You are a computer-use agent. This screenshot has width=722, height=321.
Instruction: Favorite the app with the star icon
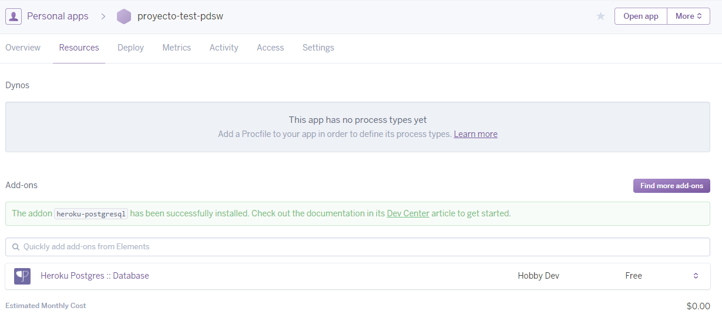click(x=600, y=16)
